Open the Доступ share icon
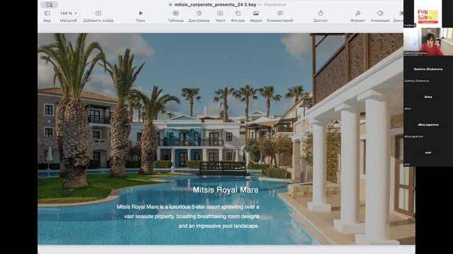This screenshot has height=254, width=453. [x=321, y=13]
